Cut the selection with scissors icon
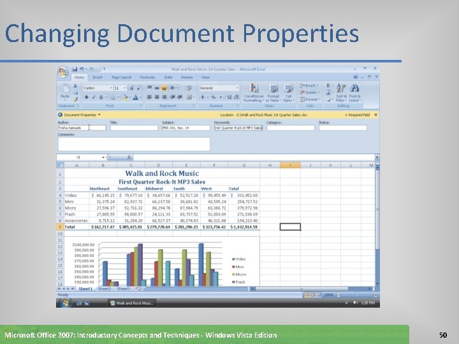 75,86
